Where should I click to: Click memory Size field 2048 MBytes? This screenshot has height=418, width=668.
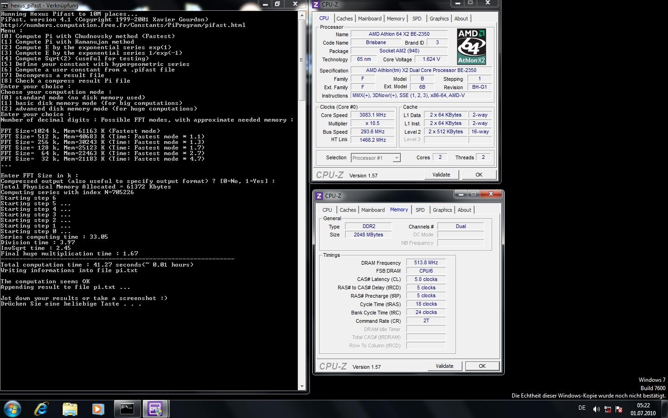369,235
